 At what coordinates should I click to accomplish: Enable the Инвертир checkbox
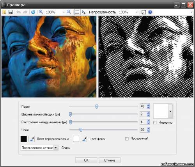(x=155, y=123)
